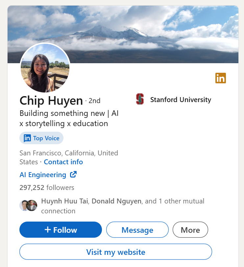Viewport: 244px width, 267px height.
Task: Send a message via Message button
Action: click(x=137, y=230)
